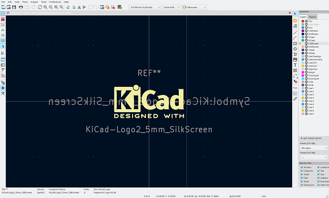The height and width of the screenshot is (198, 329).
Task: Click Rotate counterclockwise icon
Action: 68,7
